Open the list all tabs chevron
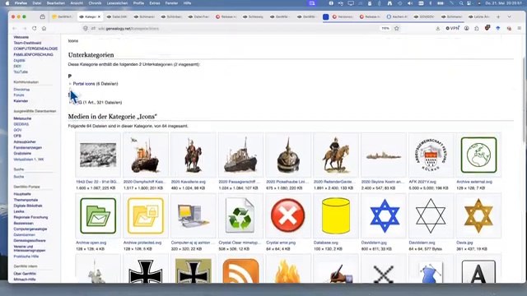This screenshot has height=296, width=527. coord(510,16)
